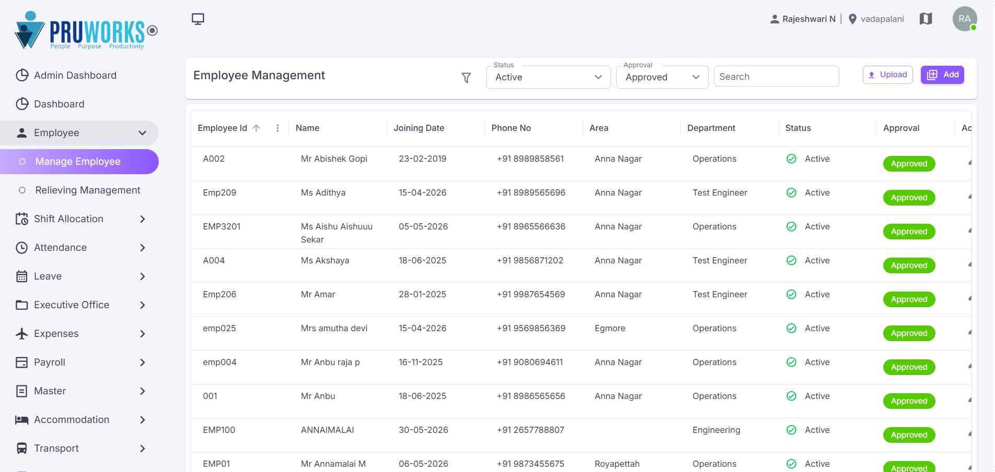
Task: Click Active status icon for Mr Amar
Action: pyautogui.click(x=791, y=294)
